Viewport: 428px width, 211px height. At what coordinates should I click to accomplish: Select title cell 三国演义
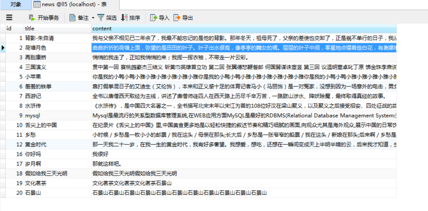tap(58, 67)
